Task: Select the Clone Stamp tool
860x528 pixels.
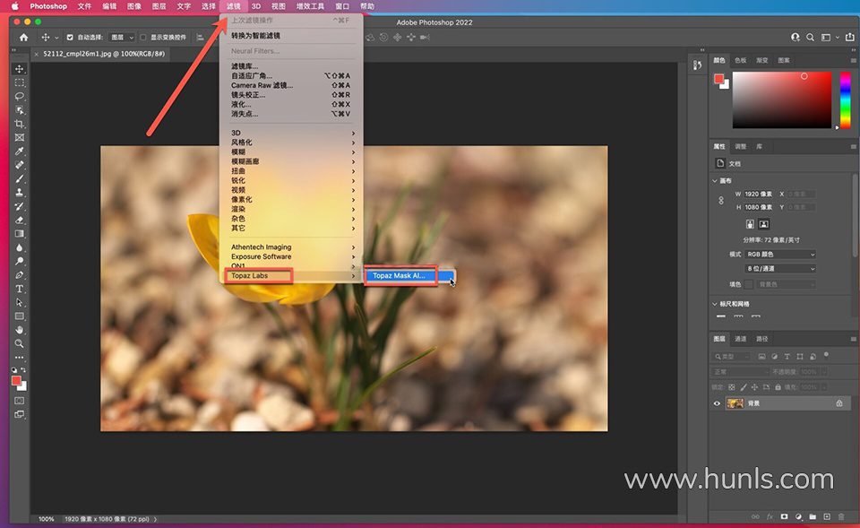Action: coord(19,192)
